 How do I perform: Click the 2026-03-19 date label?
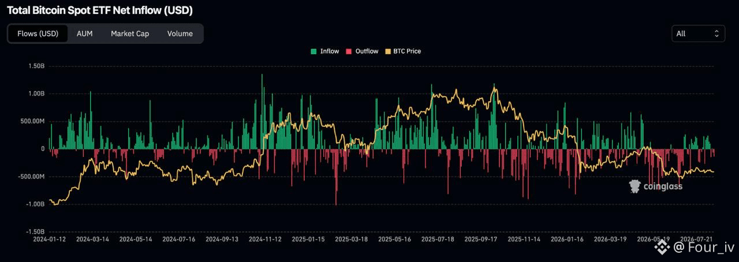(611, 239)
